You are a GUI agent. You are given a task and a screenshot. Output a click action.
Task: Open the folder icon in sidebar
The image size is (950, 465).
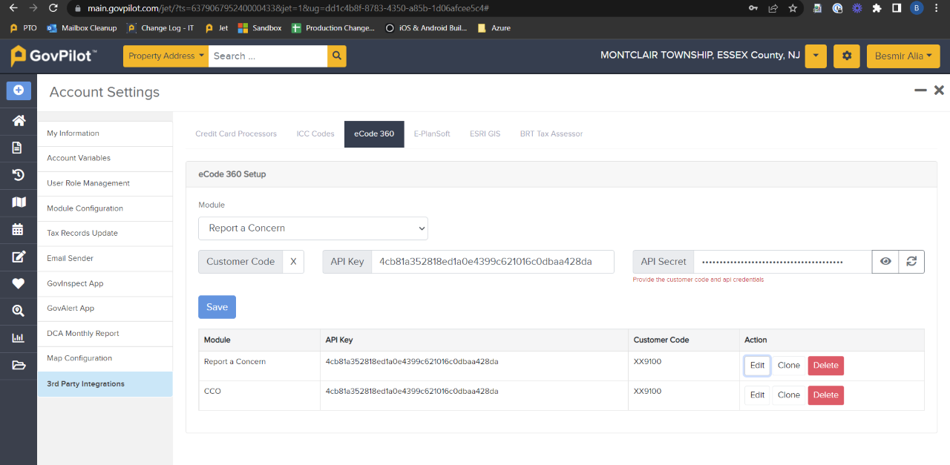19,365
